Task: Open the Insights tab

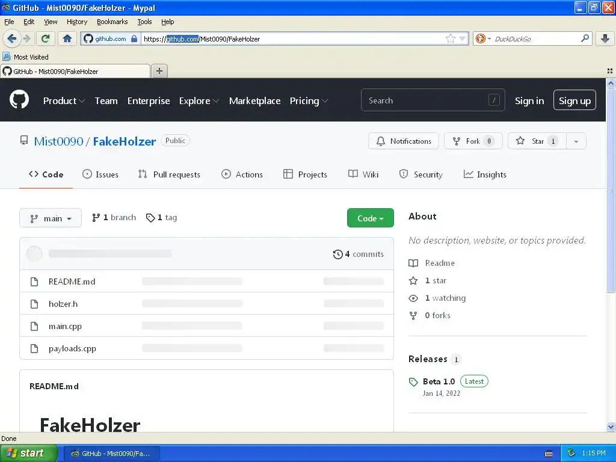Action: pos(485,174)
